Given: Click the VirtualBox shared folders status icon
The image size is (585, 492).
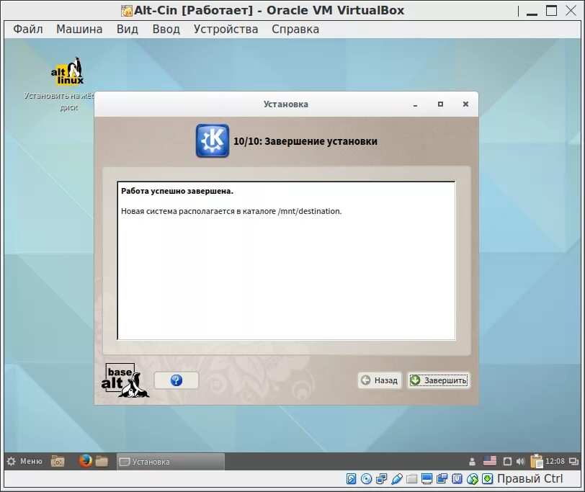Looking at the screenshot, I should click(412, 479).
